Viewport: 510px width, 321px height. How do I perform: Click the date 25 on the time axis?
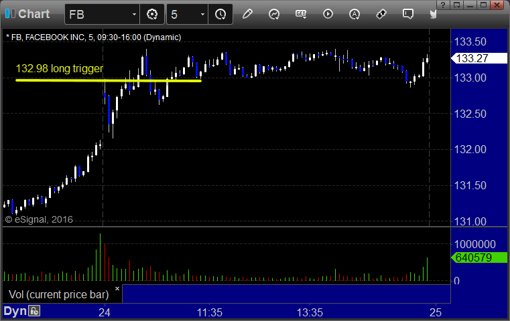(x=436, y=312)
